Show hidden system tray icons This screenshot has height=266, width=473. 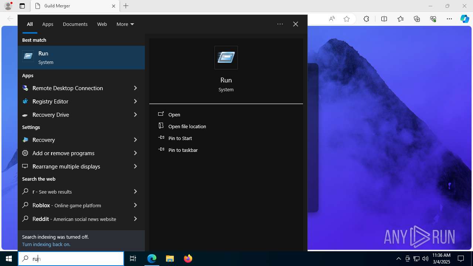click(398, 259)
